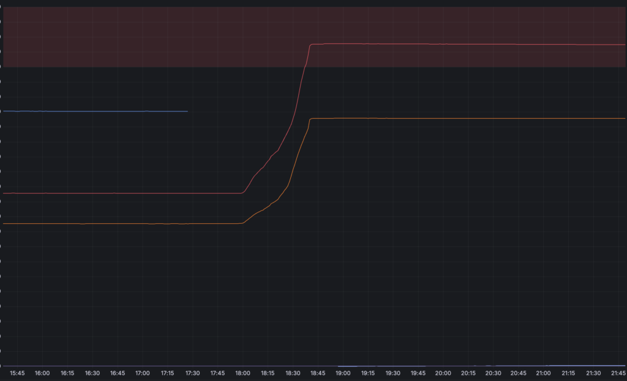The height and width of the screenshot is (381, 627).
Task: Click the 20:00 time axis label
Action: (443, 373)
